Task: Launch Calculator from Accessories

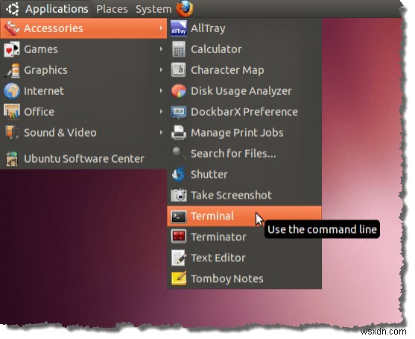Action: tap(244, 49)
